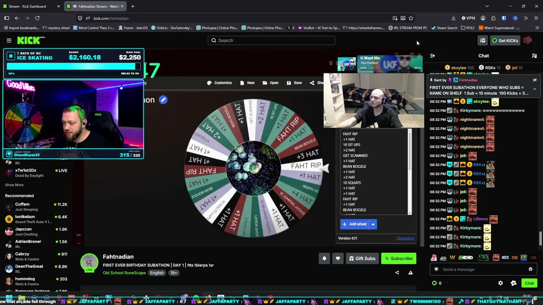Close the Stream - Kick Dashboard tab
This screenshot has width=543, height=305.
pos(59,6)
